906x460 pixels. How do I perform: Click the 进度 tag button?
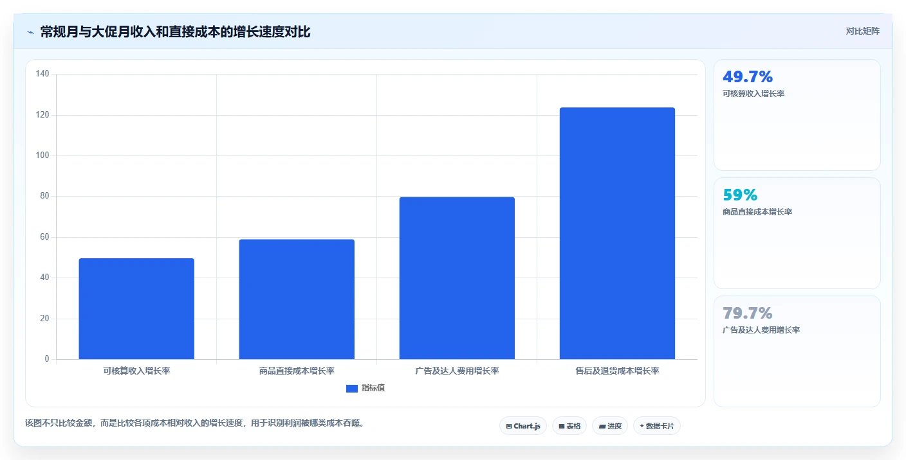coord(610,426)
